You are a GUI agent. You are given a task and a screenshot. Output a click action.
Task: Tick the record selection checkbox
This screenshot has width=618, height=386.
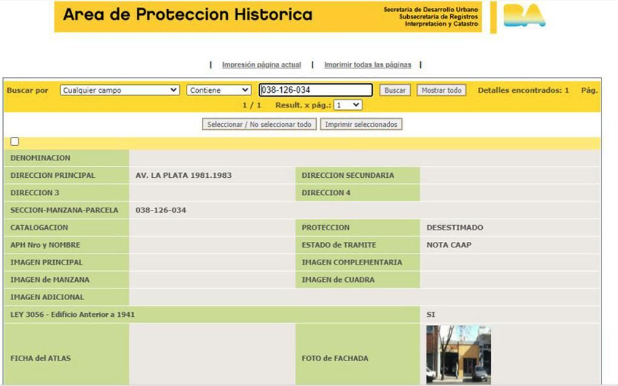tap(15, 141)
